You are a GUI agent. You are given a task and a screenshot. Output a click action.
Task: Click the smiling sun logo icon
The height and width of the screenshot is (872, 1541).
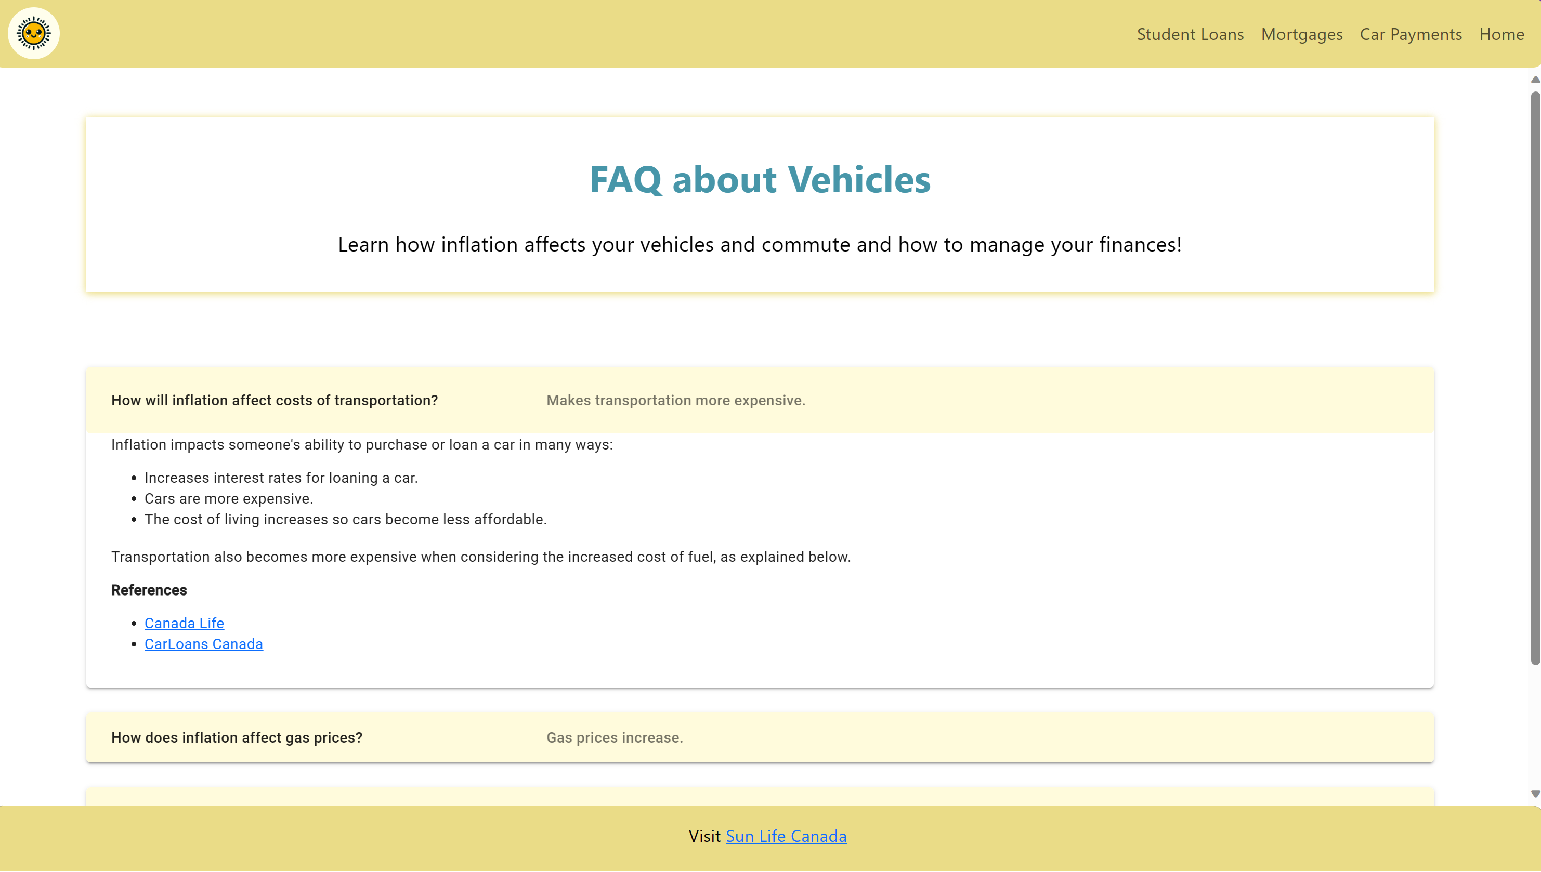pyautogui.click(x=34, y=34)
